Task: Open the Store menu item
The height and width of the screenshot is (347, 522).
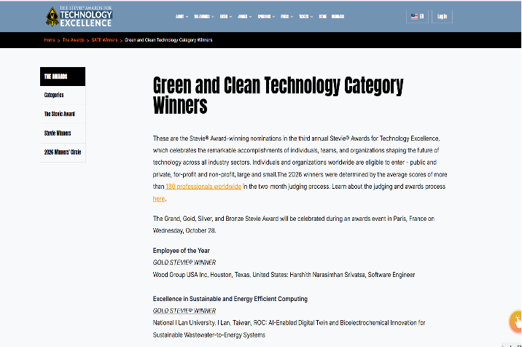Action: pyautogui.click(x=322, y=16)
